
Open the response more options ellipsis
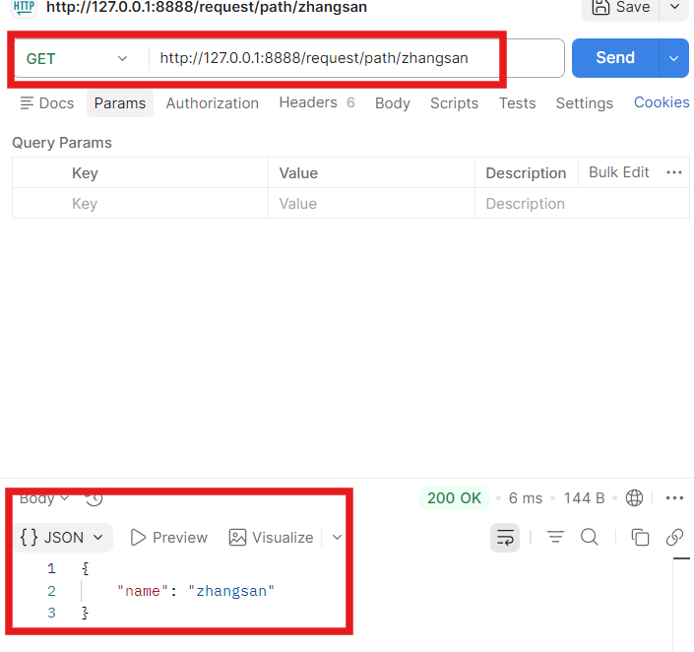click(674, 498)
